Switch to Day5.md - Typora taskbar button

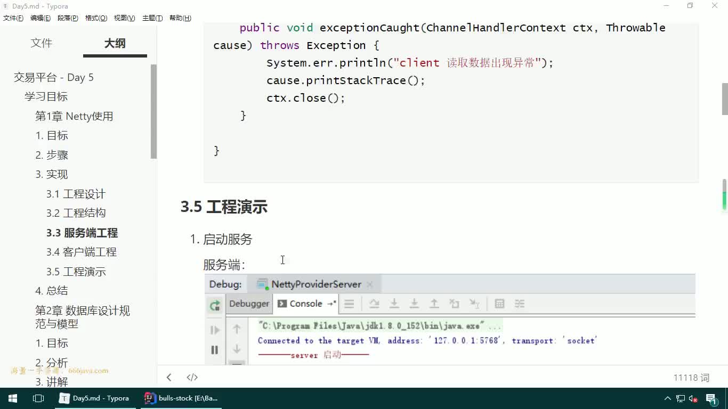click(95, 398)
